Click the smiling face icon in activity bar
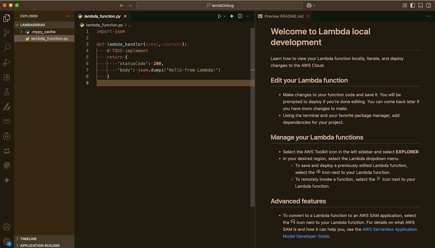 (7, 151)
